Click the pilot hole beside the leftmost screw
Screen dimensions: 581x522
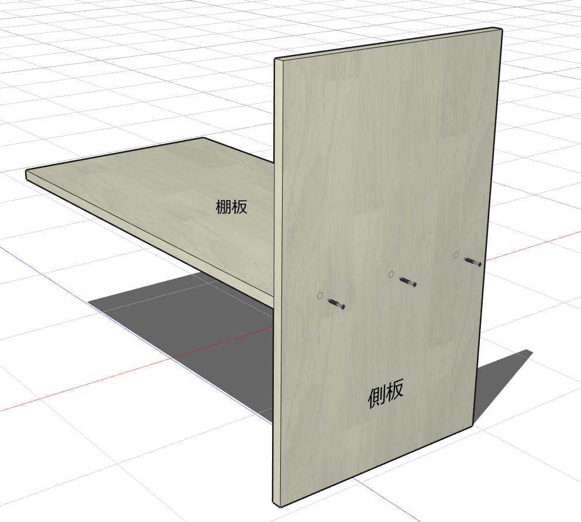(320, 296)
